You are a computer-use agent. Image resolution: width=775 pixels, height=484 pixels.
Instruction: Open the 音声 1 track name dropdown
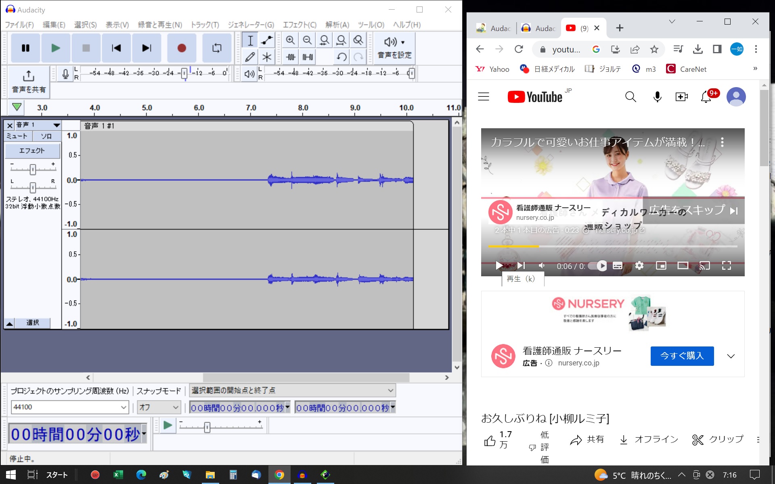pos(56,125)
